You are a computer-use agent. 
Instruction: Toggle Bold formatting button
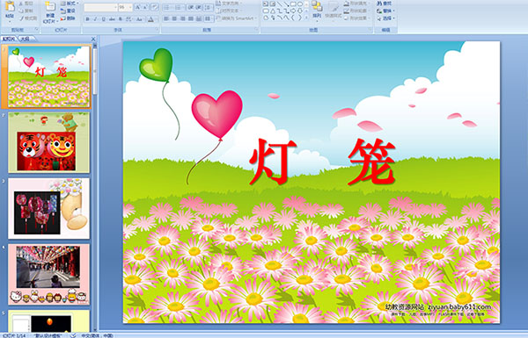click(87, 19)
